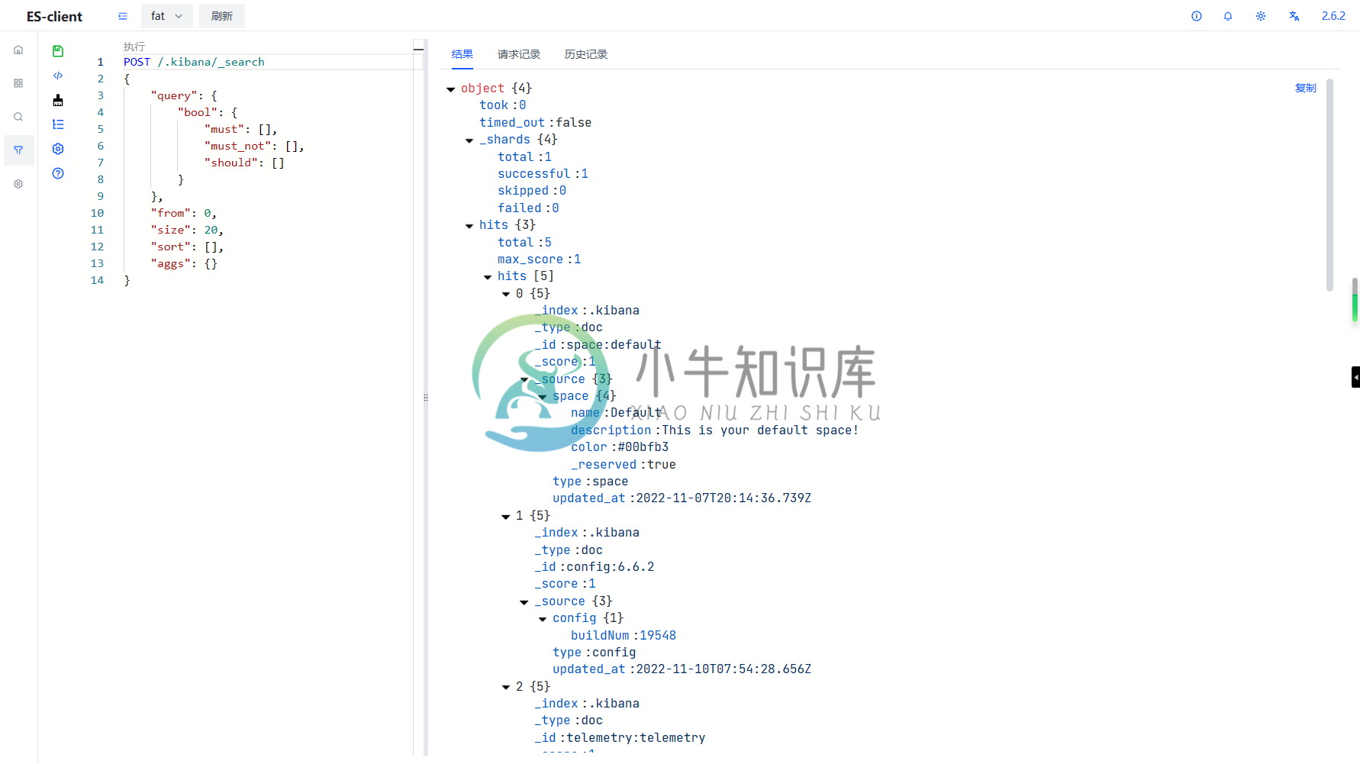The width and height of the screenshot is (1360, 764).
Task: Open the senior search funnel icon
Action: tap(18, 150)
